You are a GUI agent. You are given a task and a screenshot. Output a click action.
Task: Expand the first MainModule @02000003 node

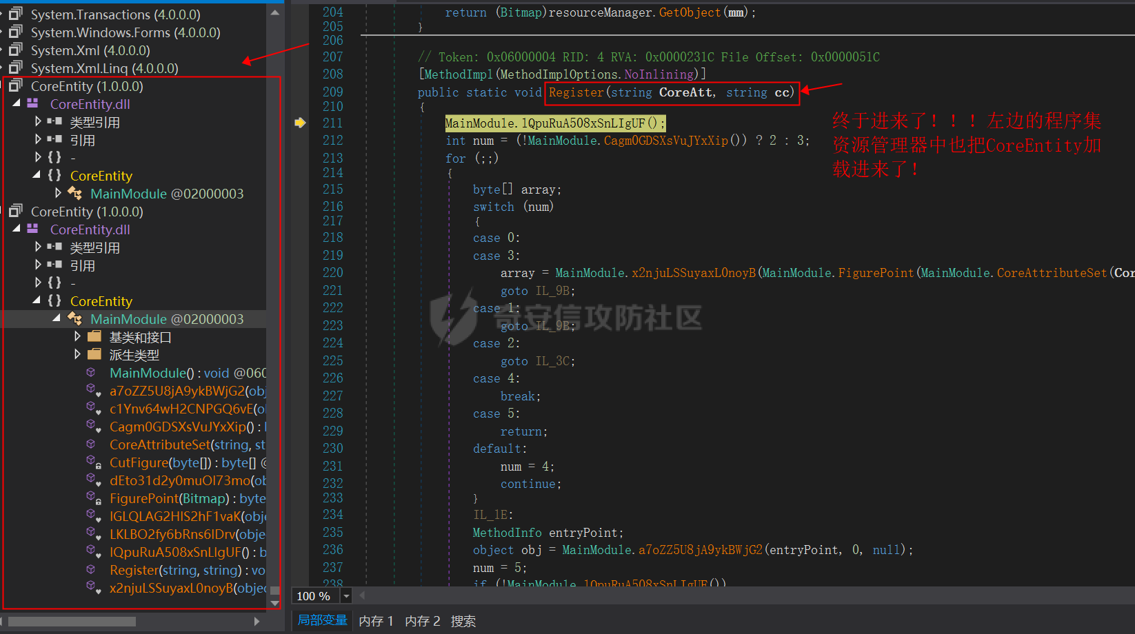tap(58, 192)
